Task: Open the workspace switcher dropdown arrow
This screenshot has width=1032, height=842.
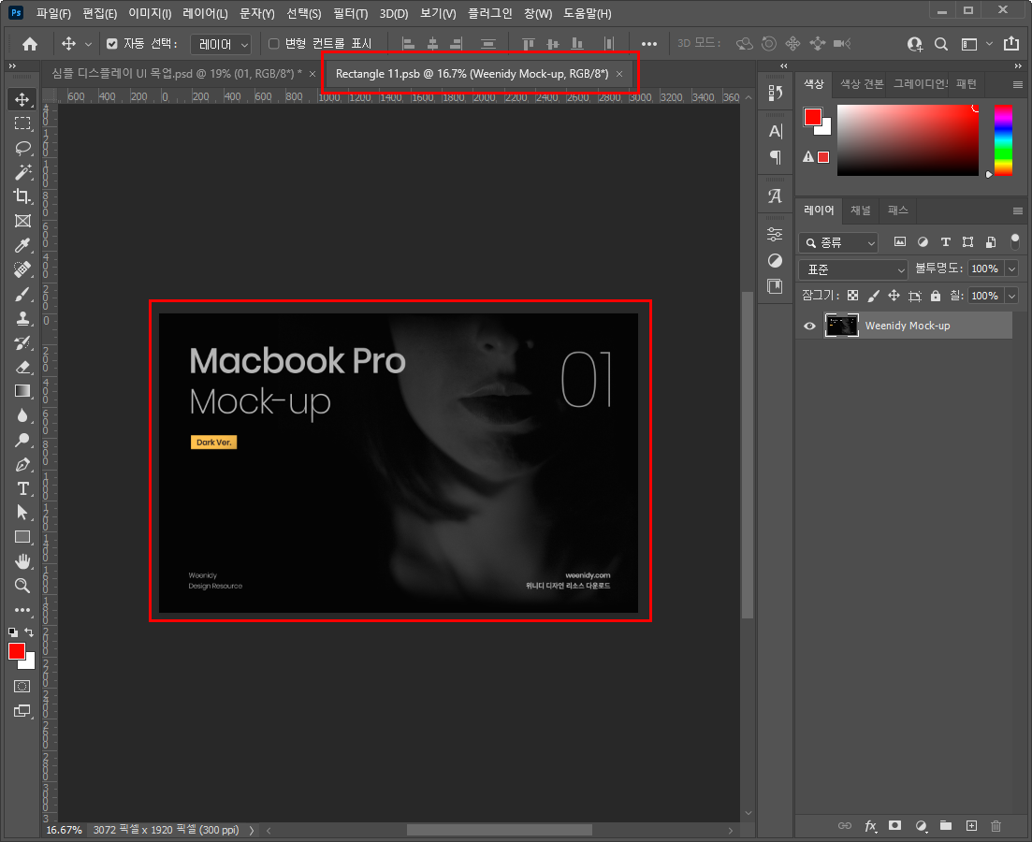Action: pos(989,44)
